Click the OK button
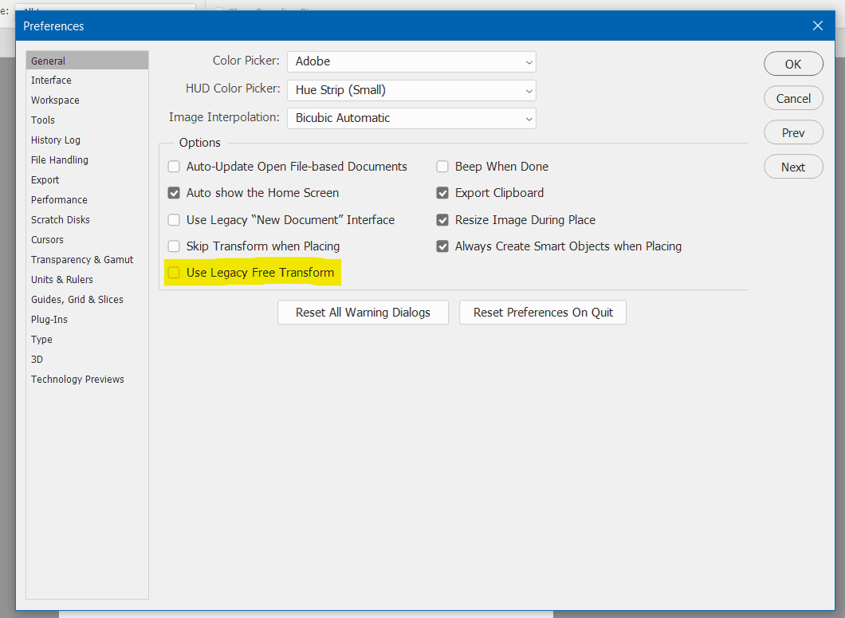 click(x=793, y=64)
